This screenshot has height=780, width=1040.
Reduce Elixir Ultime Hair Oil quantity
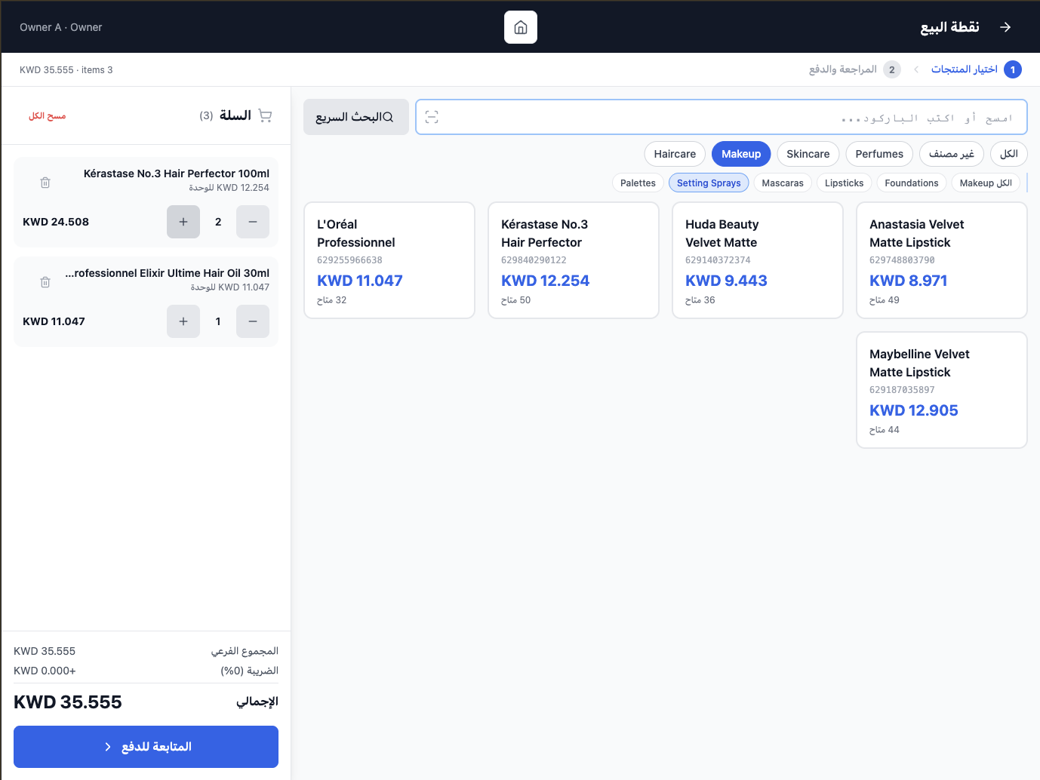click(x=253, y=321)
